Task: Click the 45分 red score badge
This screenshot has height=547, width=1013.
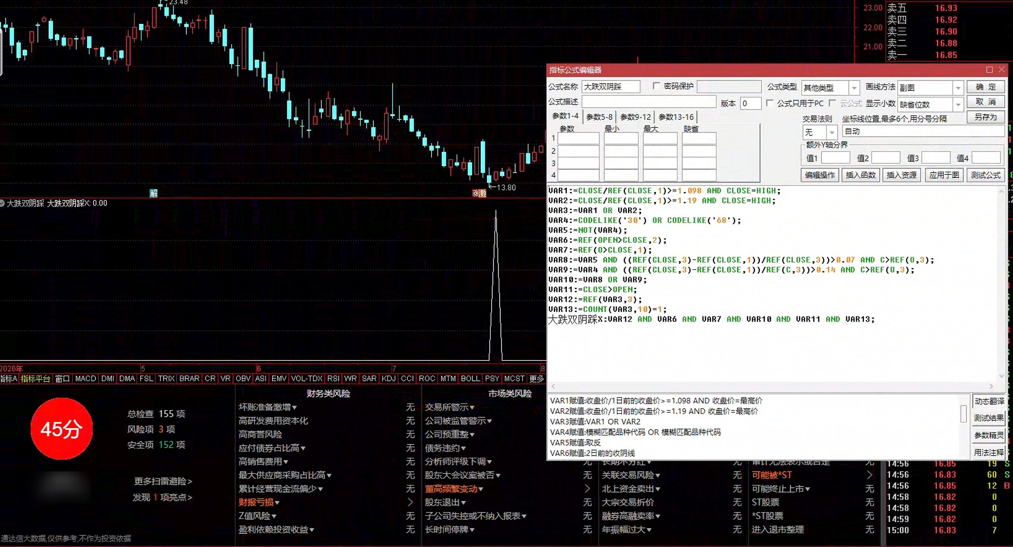Action: click(x=62, y=429)
